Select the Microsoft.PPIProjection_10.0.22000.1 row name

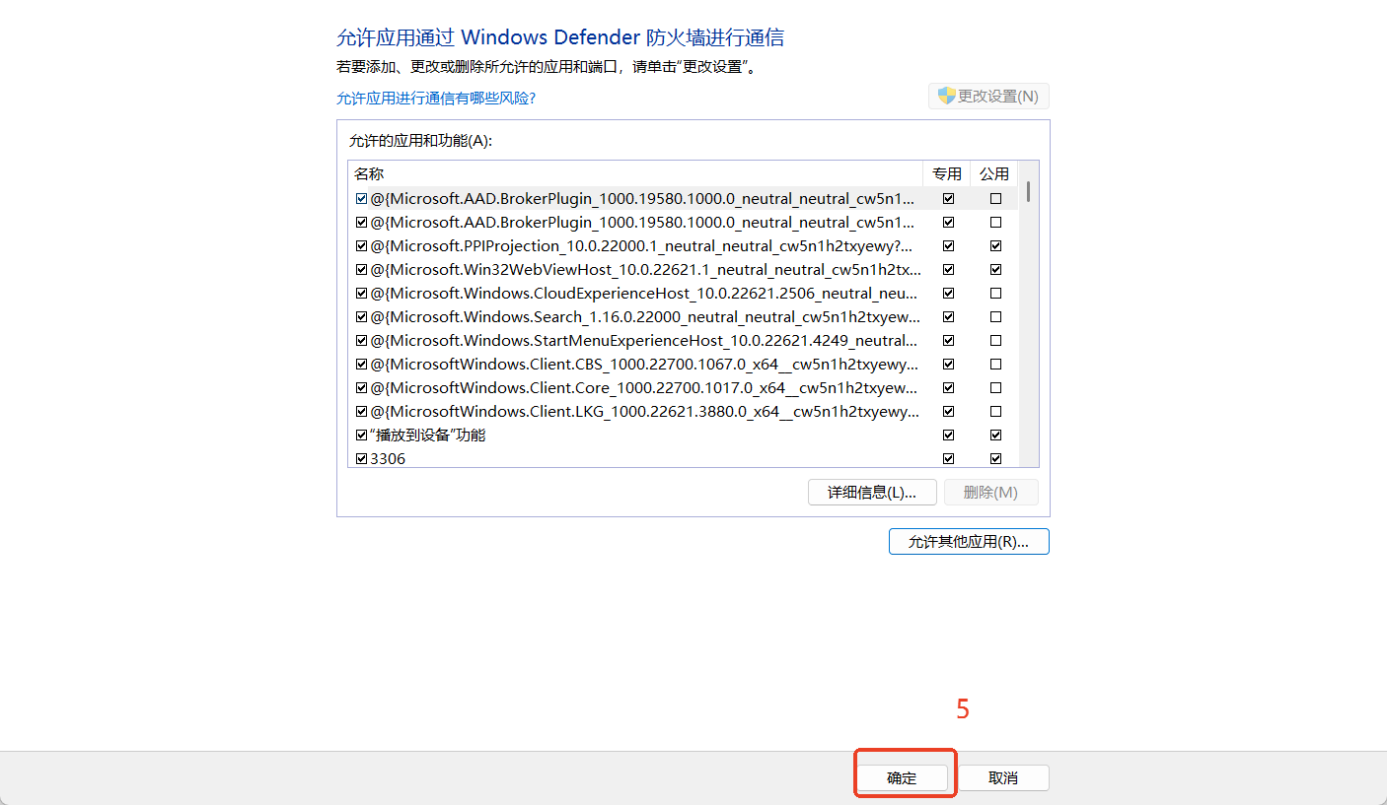coord(642,245)
